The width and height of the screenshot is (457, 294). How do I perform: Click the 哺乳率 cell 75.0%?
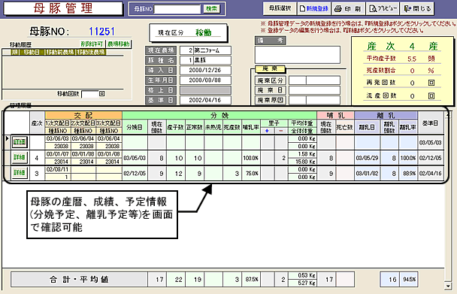(x=250, y=173)
